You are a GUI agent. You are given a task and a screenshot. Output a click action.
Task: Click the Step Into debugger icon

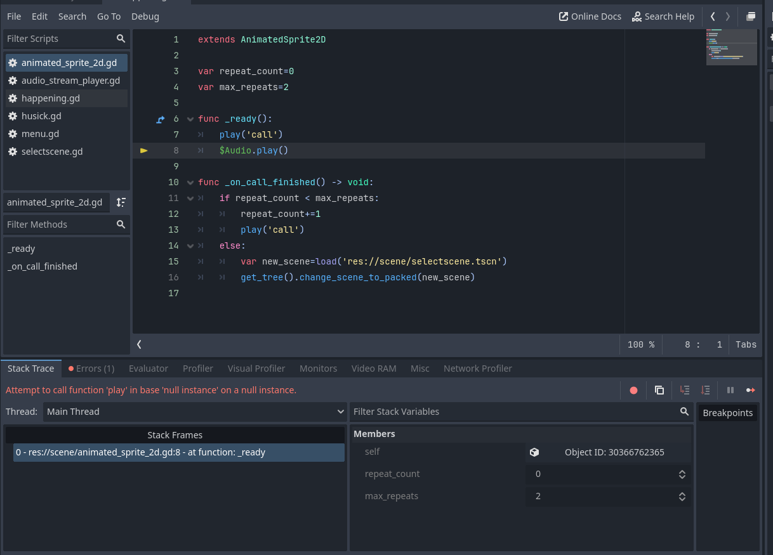685,390
